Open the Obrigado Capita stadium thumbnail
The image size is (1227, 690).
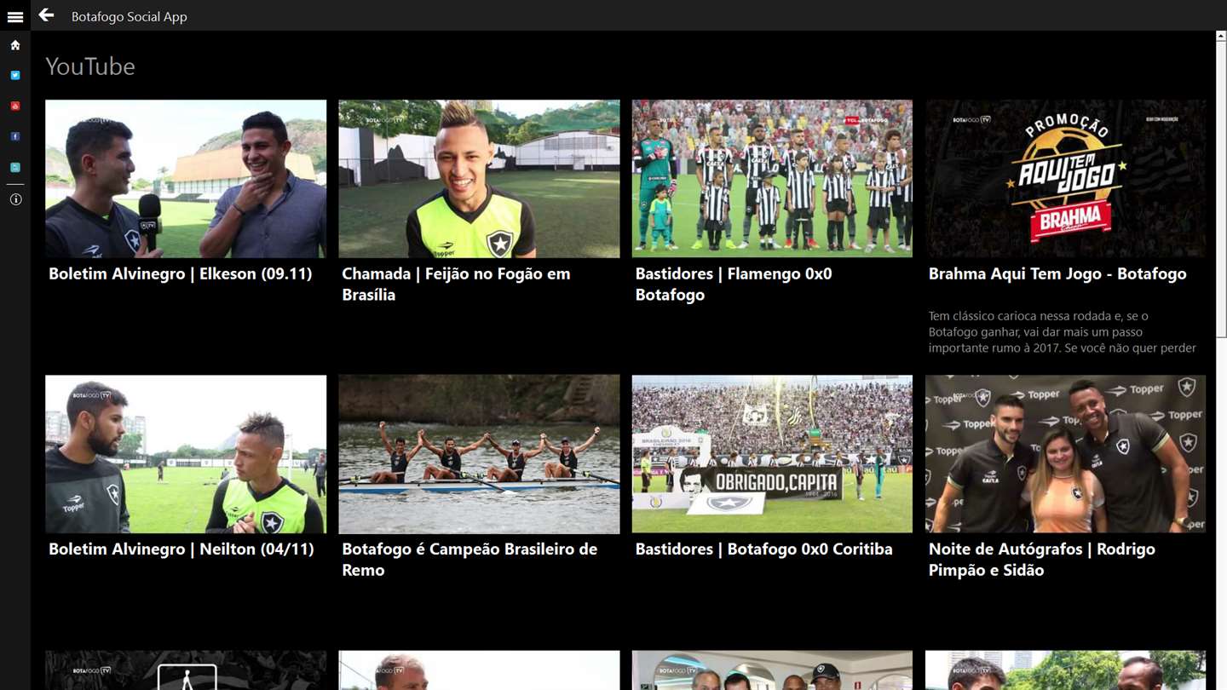tap(772, 454)
